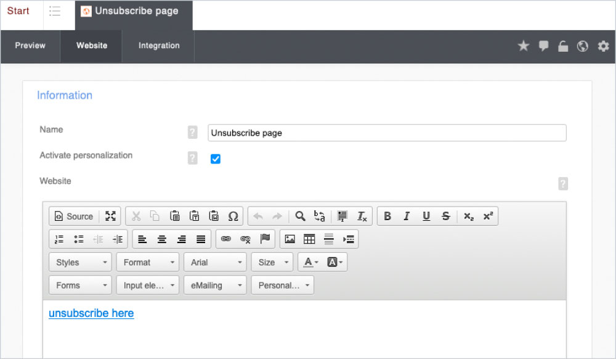Open the eMailing dropdown menu
Screen dimensions: 616x359
[215, 286]
